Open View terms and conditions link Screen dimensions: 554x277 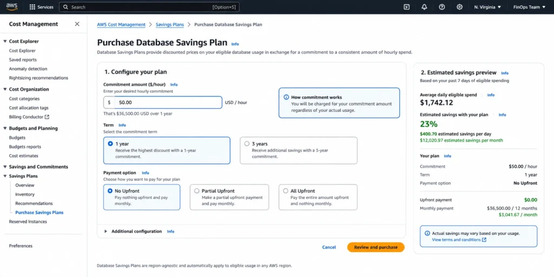(456, 240)
